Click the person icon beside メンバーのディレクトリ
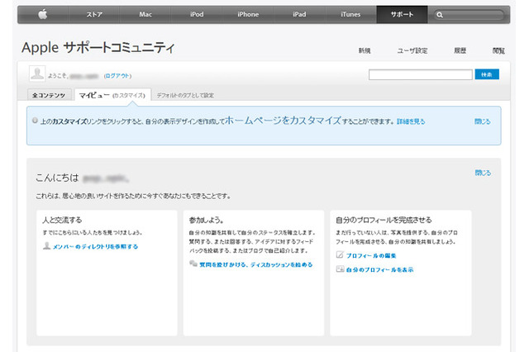 coord(46,245)
